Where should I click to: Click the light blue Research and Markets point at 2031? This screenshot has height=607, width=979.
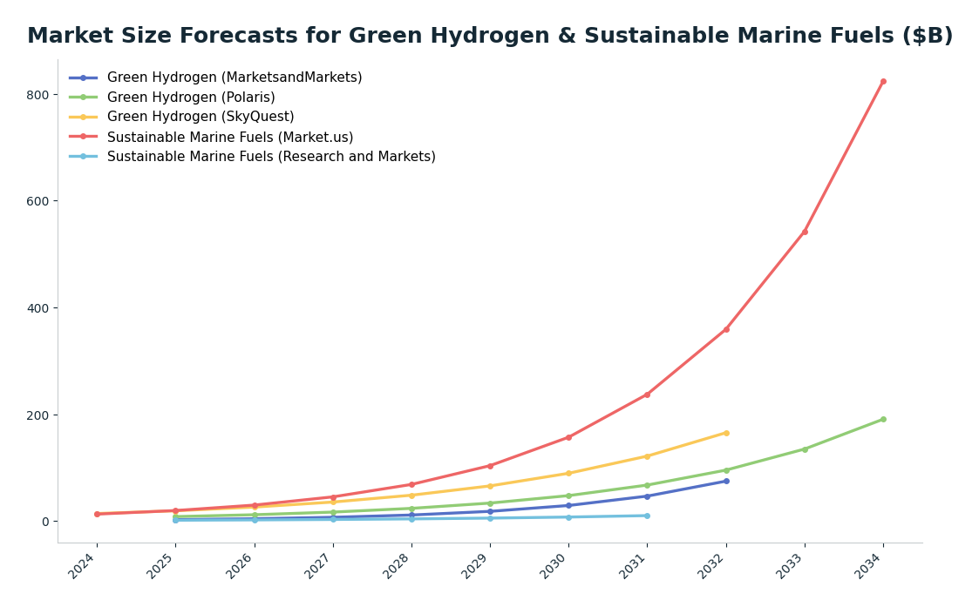click(x=647, y=516)
